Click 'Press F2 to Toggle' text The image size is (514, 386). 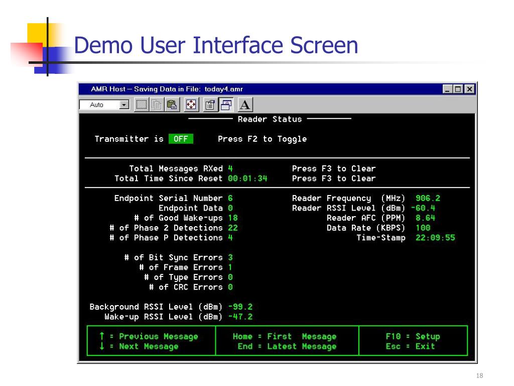[x=262, y=139]
